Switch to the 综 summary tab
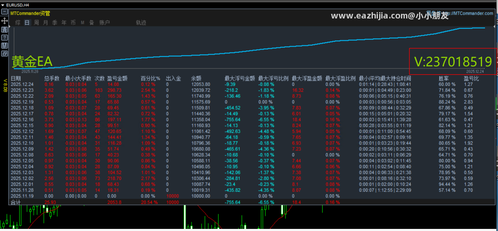This screenshot has width=498, height=231. click(18, 23)
